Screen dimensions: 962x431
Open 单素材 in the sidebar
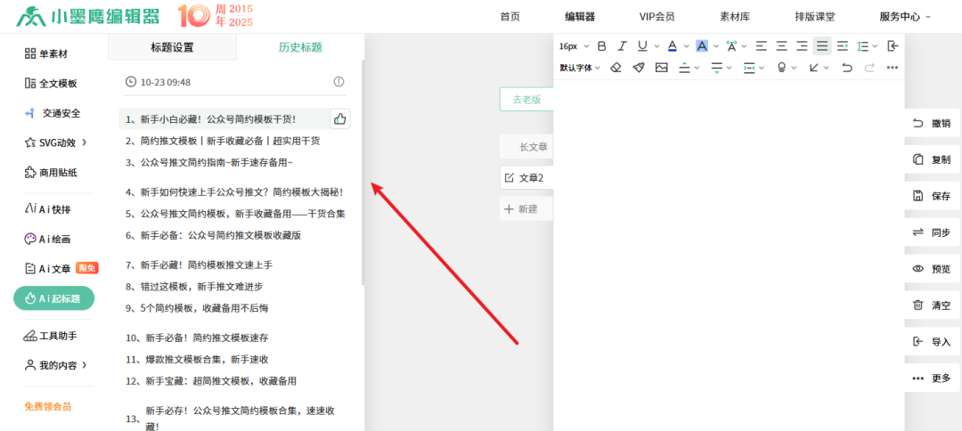pyautogui.click(x=46, y=54)
